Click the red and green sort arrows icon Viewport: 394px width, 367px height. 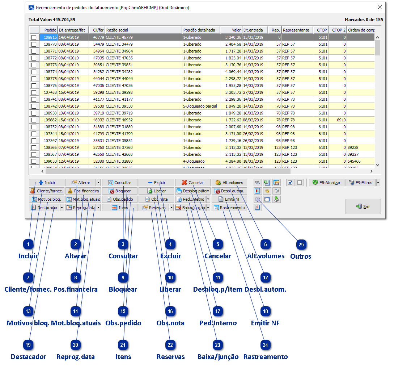[258, 191]
